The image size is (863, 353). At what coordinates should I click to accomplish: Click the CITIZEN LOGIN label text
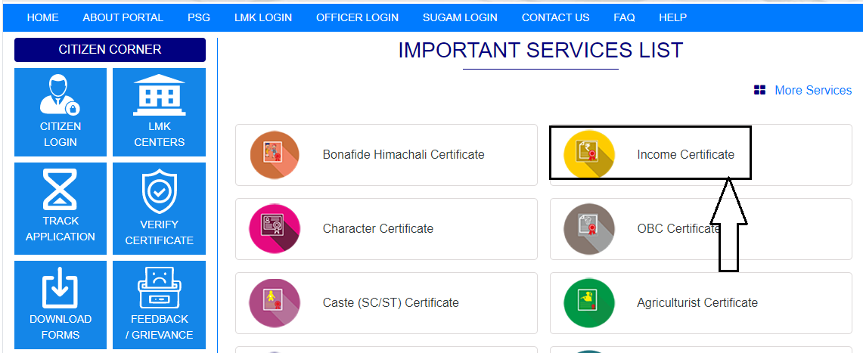pos(60,134)
